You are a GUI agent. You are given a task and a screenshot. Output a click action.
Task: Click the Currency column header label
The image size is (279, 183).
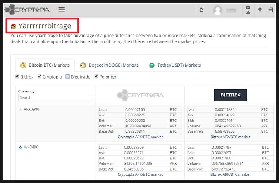point(26,91)
